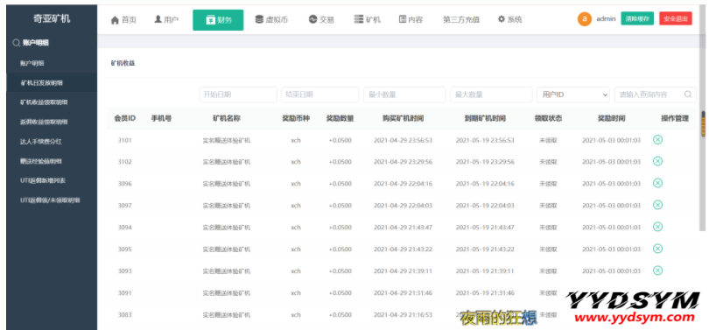Click xch coin cell in row 3094

click(296, 228)
